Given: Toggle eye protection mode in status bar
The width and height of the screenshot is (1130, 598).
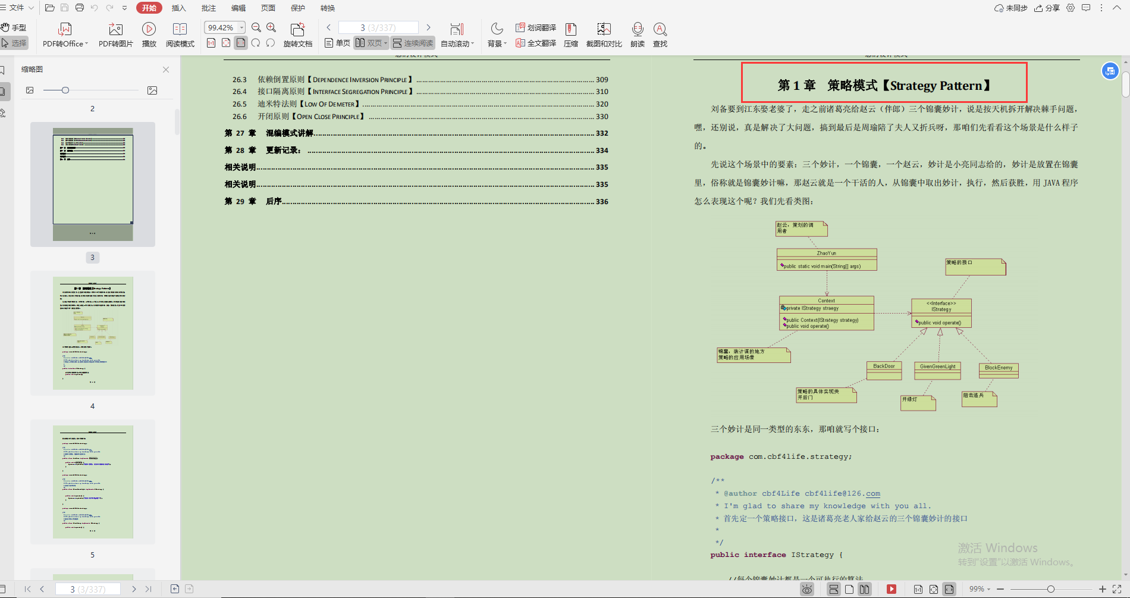Looking at the screenshot, I should tap(807, 589).
